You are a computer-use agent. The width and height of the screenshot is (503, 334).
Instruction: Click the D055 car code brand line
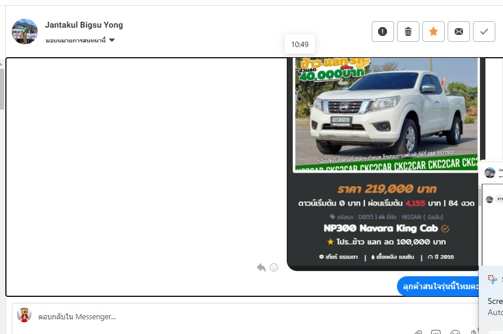pyautogui.click(x=386, y=217)
